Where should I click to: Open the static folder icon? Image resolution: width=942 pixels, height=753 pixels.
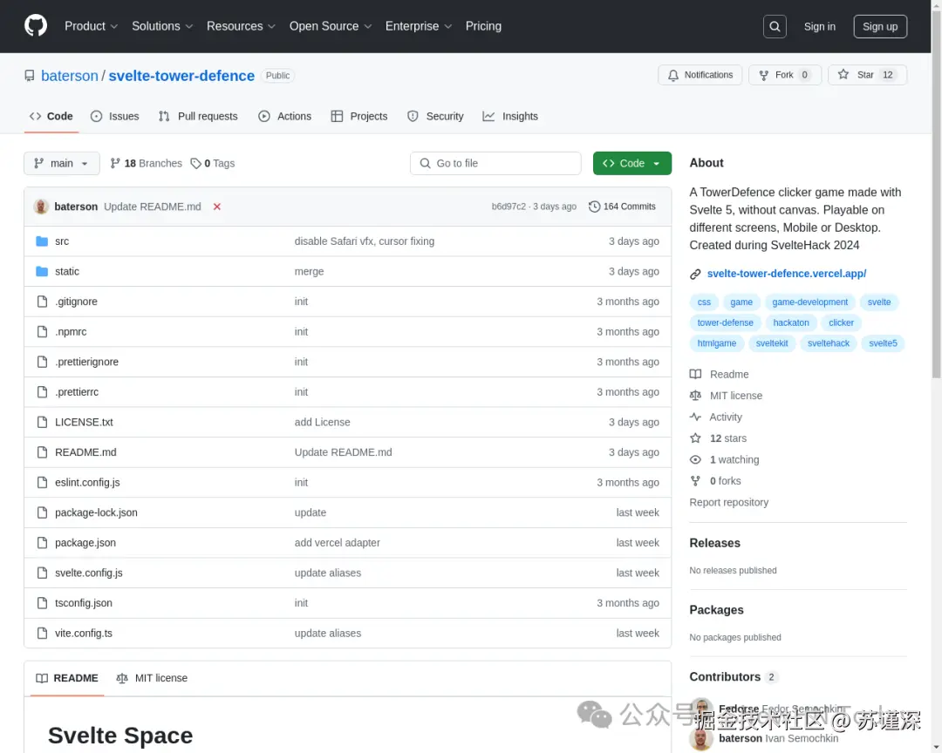pyautogui.click(x=42, y=271)
